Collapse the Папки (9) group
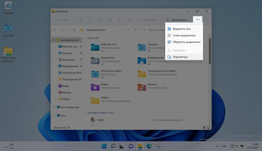Viewport: 262px width, 151px height. click(x=86, y=38)
